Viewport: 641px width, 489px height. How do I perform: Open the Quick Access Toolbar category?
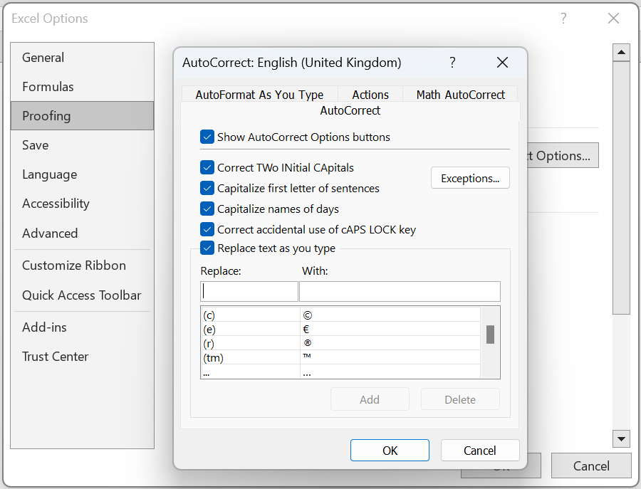coord(82,295)
